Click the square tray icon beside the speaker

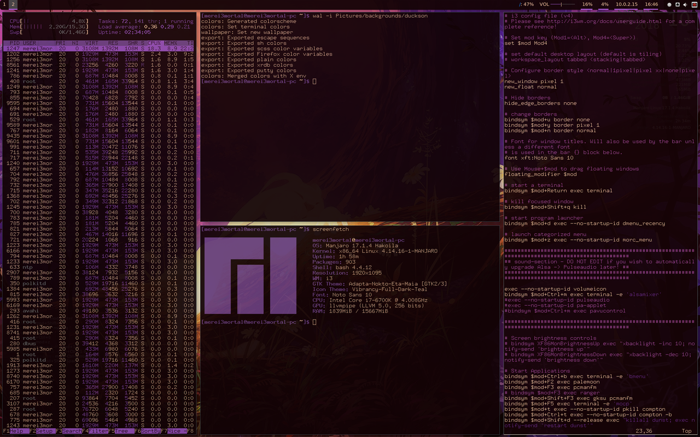[678, 4]
